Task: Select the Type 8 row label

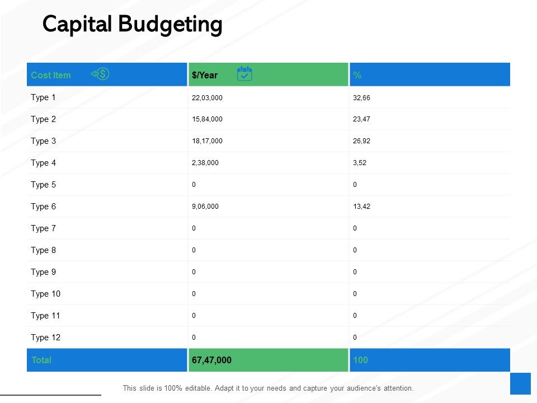Action: coord(43,250)
